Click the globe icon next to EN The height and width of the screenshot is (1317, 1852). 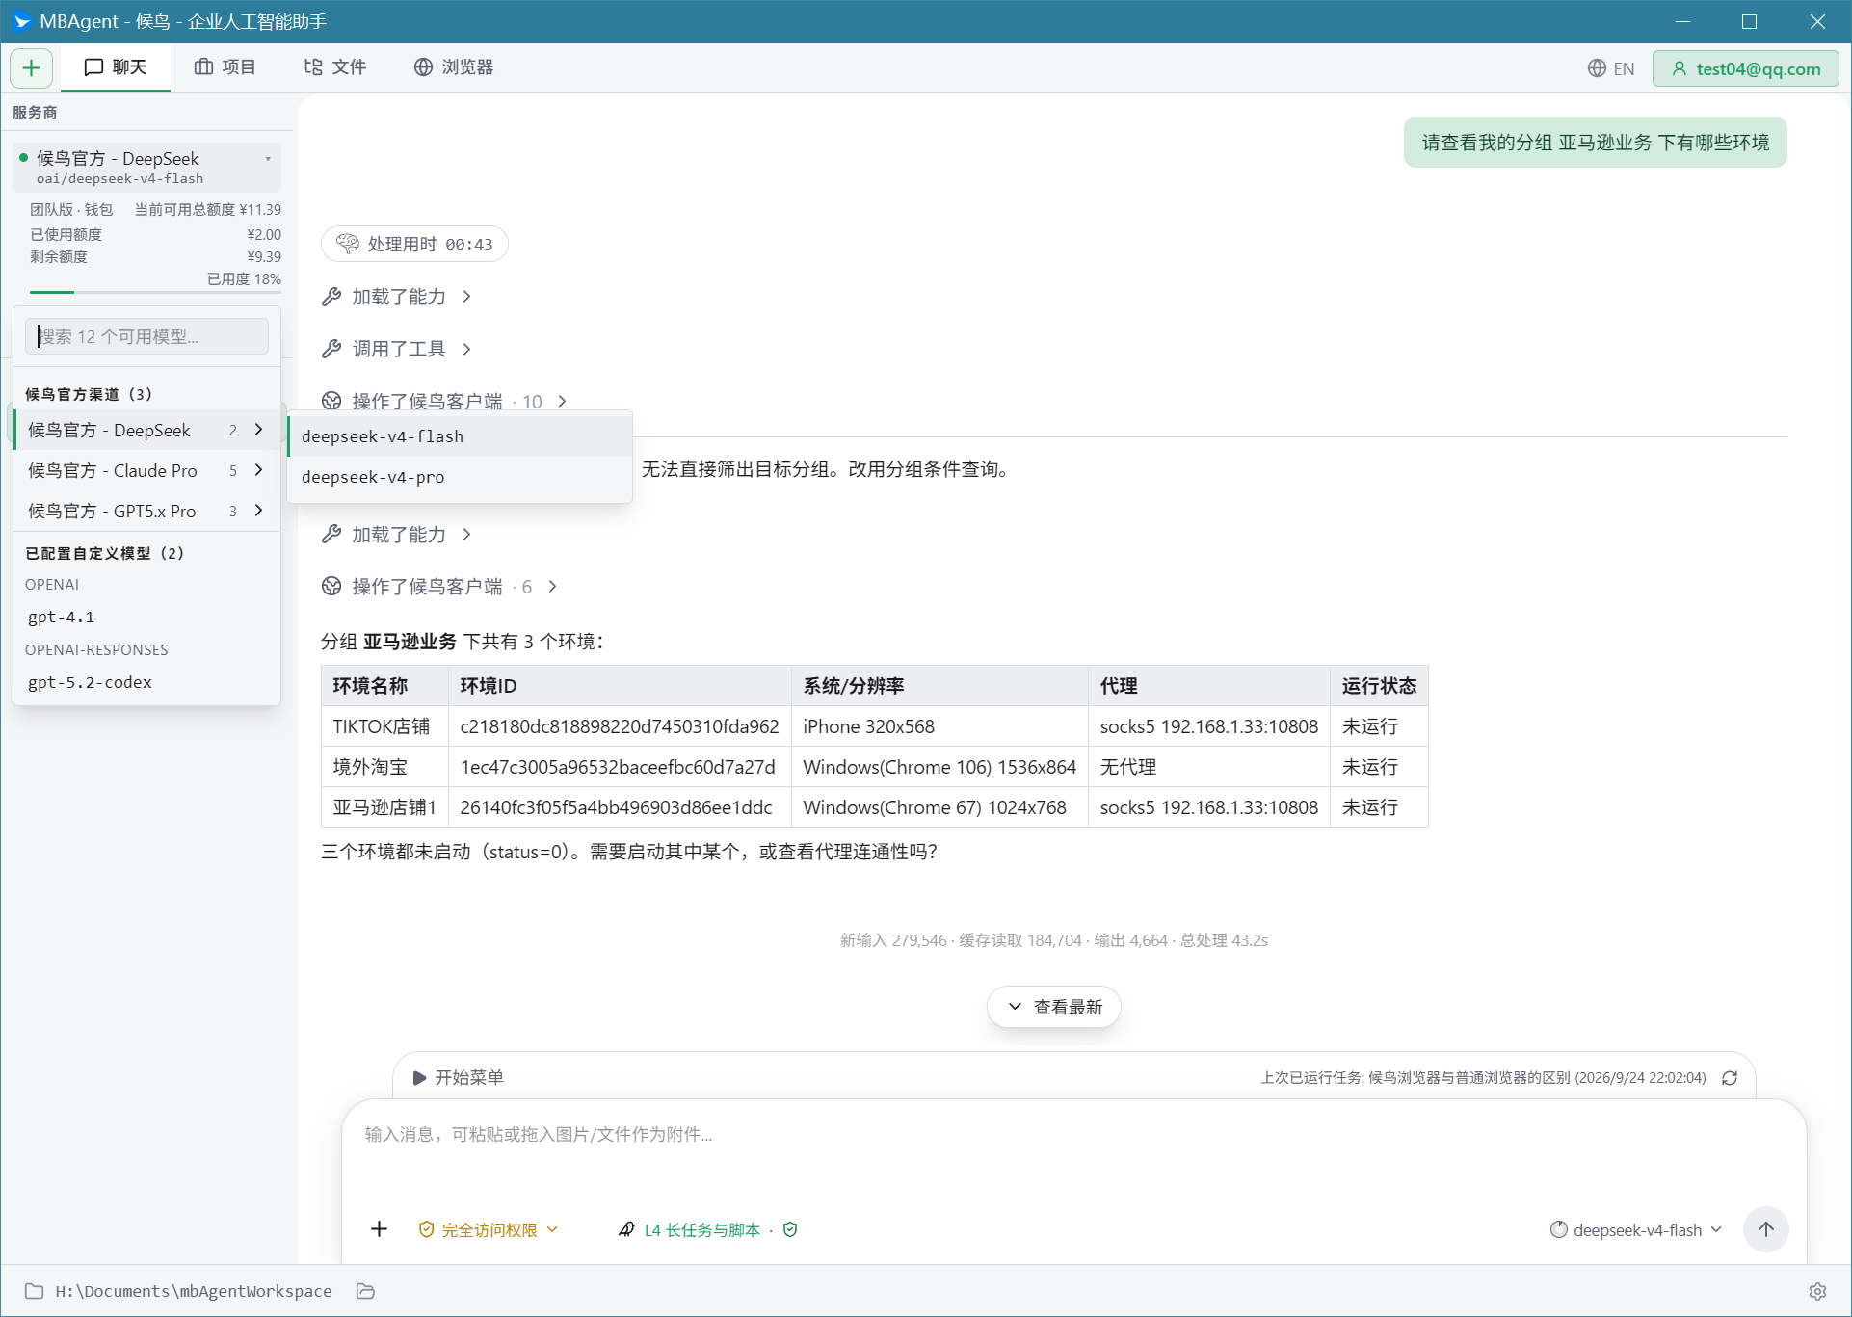point(1597,68)
